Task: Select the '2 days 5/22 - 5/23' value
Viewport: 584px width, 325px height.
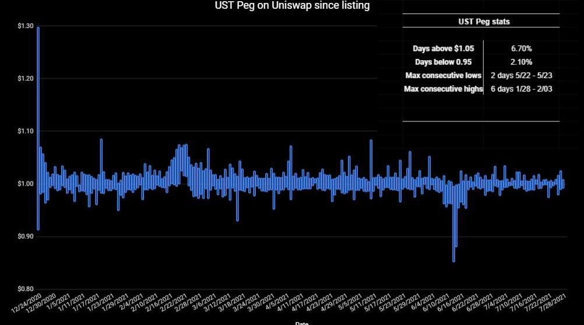Action: [521, 75]
